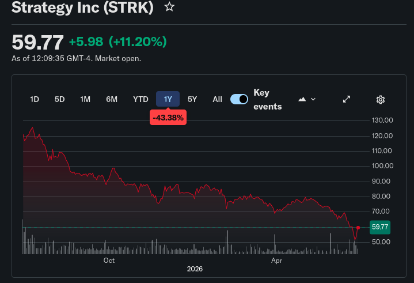The width and height of the screenshot is (414, 283).
Task: Select the 5Y time range
Action: tap(192, 99)
